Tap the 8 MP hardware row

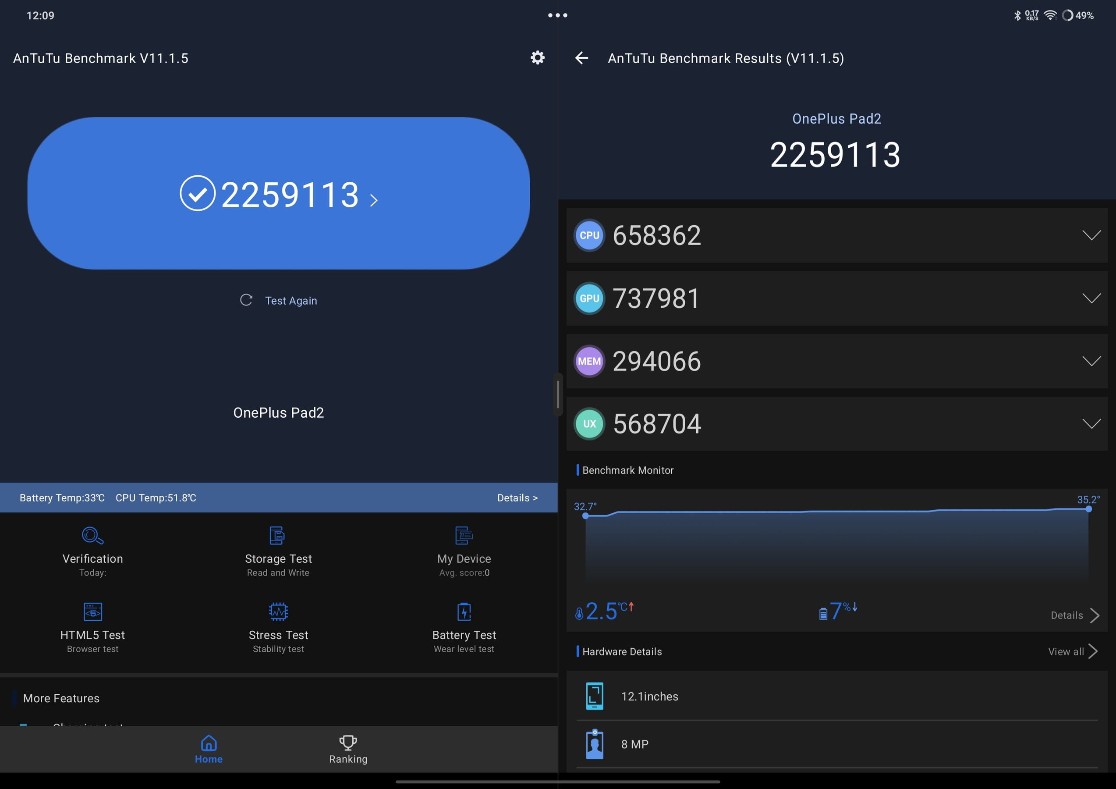point(836,744)
